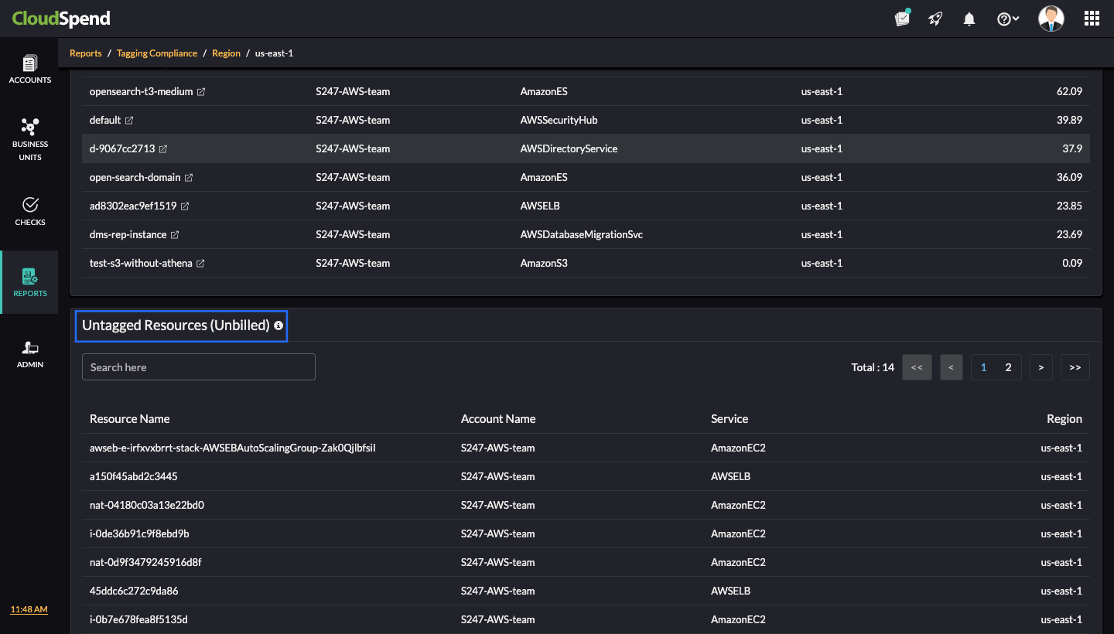1114x634 pixels.
Task: Click the info icon beside Untagged Resources
Action: 278,326
